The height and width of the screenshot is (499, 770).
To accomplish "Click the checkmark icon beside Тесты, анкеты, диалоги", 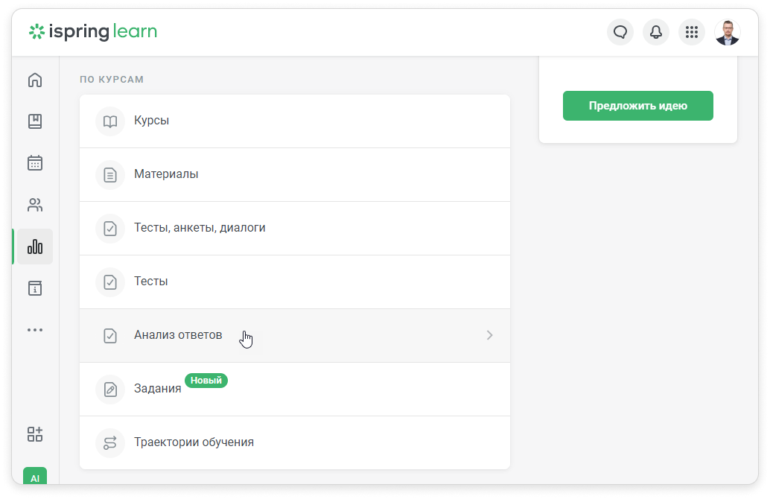I will pyautogui.click(x=110, y=229).
